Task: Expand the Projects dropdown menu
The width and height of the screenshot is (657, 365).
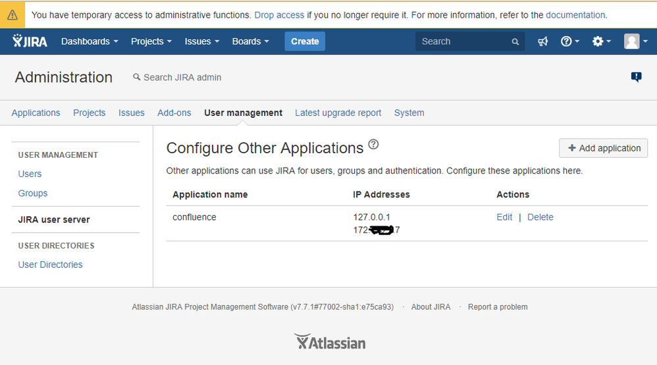Action: [151, 41]
